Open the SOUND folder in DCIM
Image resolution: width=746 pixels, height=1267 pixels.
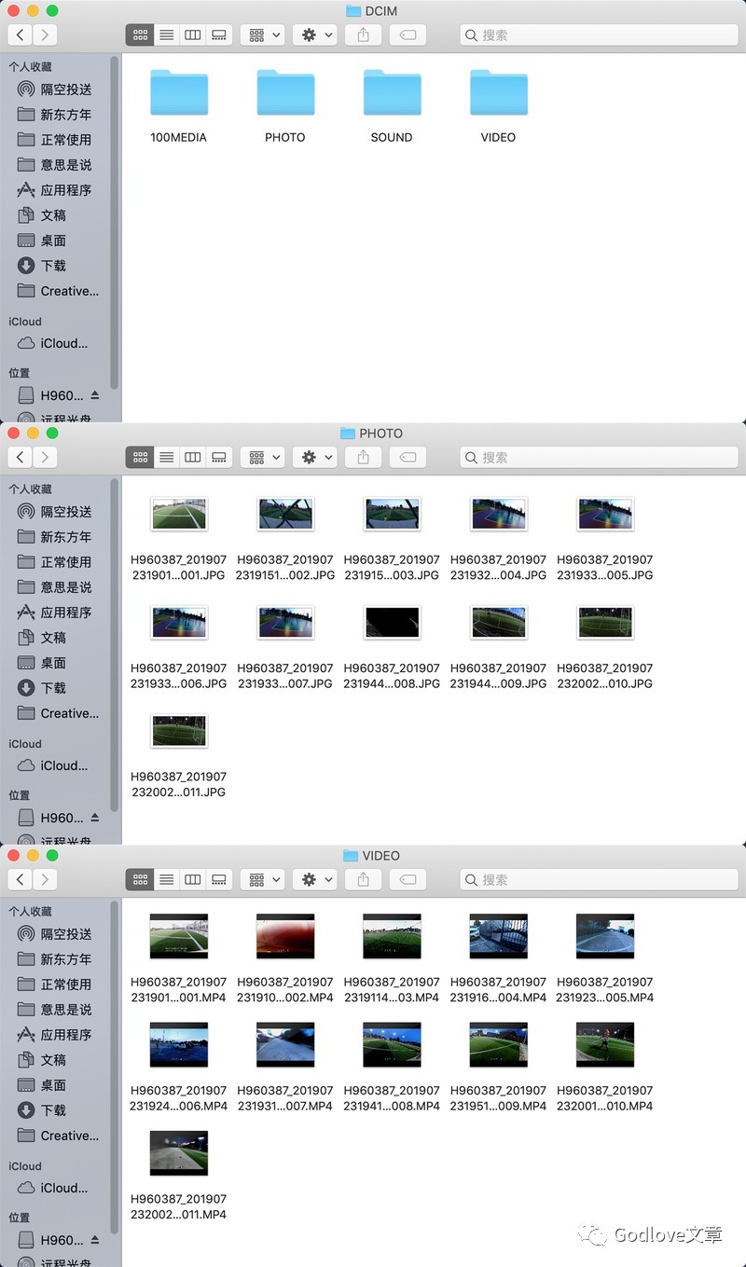tap(392, 93)
